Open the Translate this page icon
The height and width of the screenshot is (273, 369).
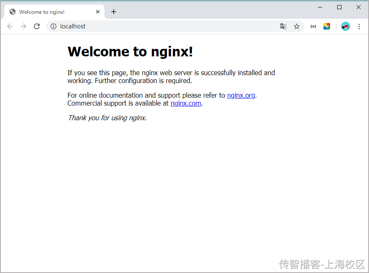pos(283,26)
